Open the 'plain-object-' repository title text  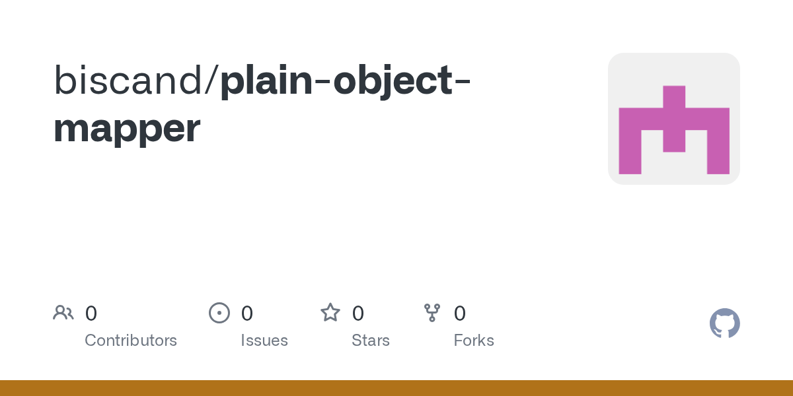pos(346,81)
